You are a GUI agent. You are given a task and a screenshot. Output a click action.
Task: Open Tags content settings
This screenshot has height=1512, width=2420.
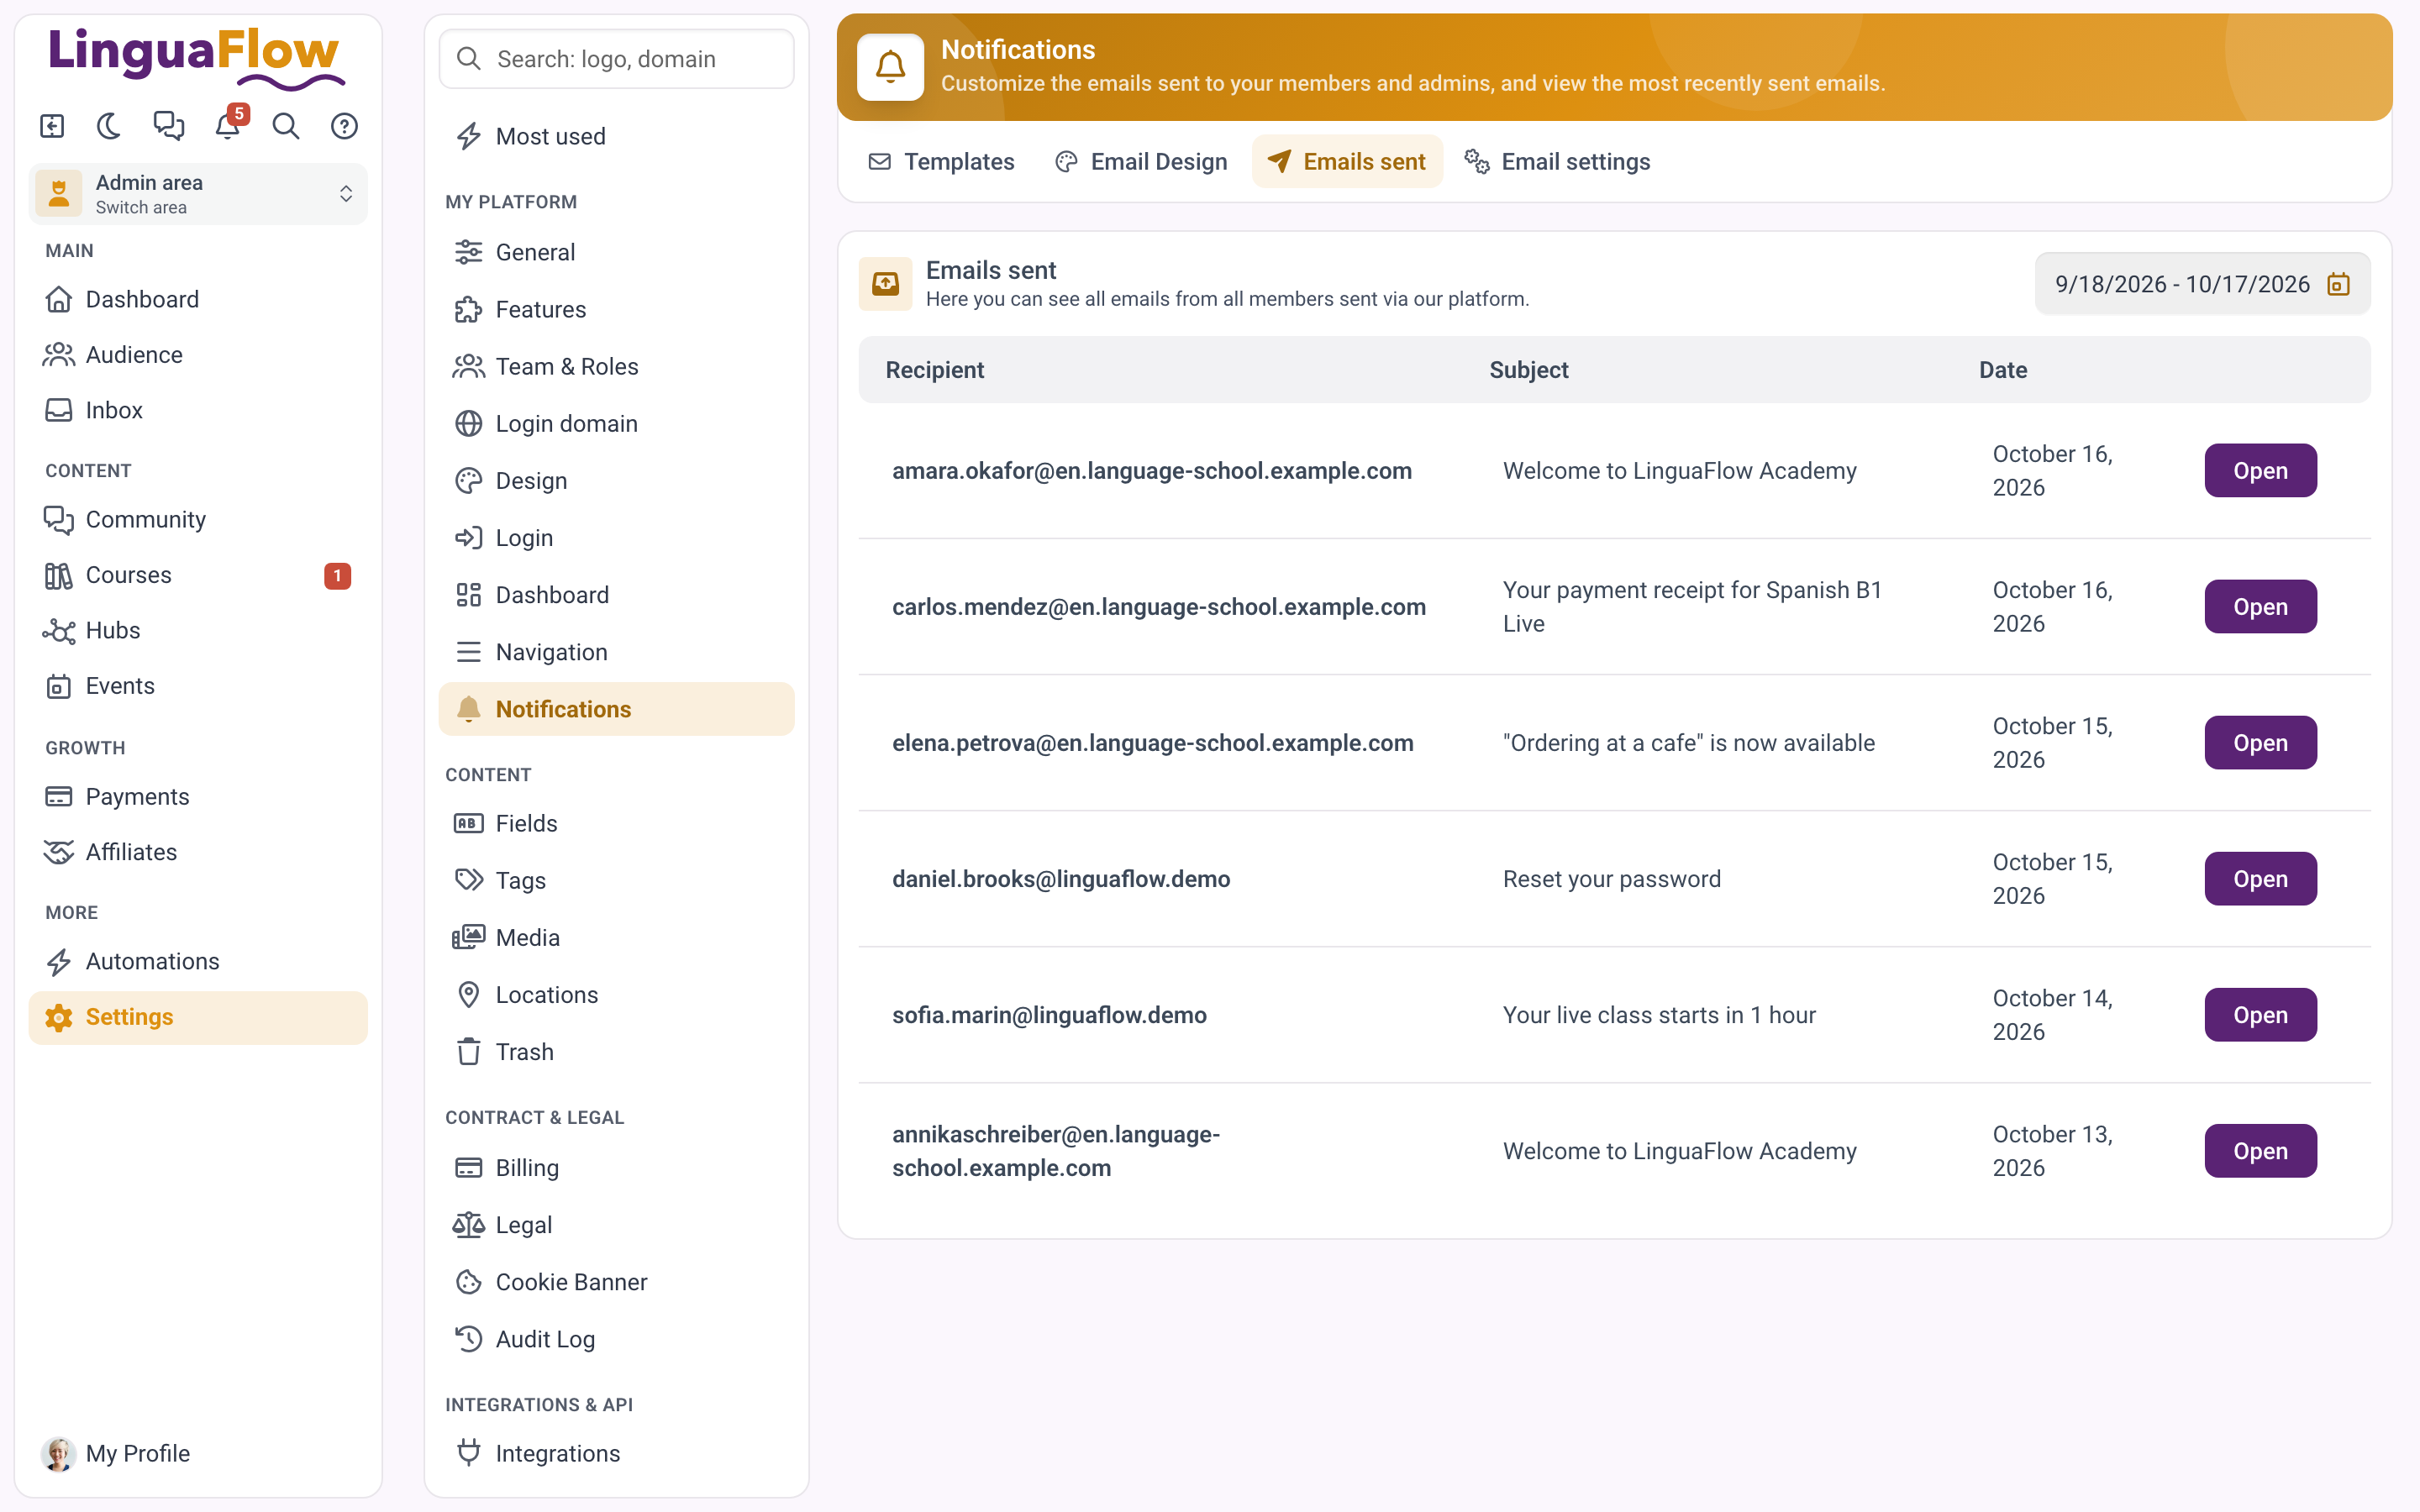click(x=617, y=880)
